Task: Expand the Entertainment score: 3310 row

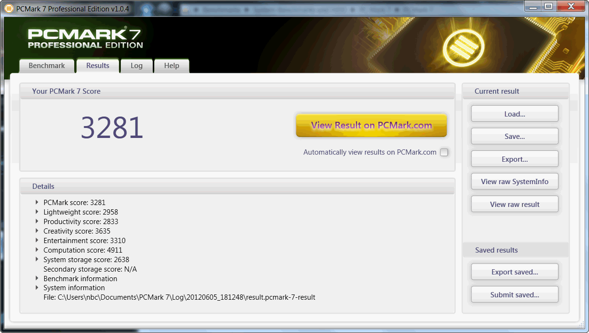Action: click(x=37, y=240)
